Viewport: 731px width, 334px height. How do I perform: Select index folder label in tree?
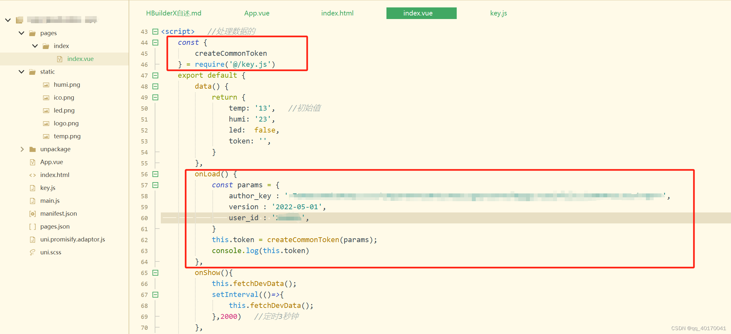pyautogui.click(x=61, y=46)
